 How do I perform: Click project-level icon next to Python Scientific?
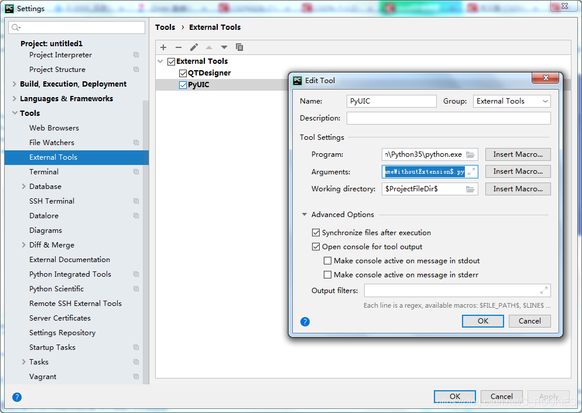tap(136, 289)
